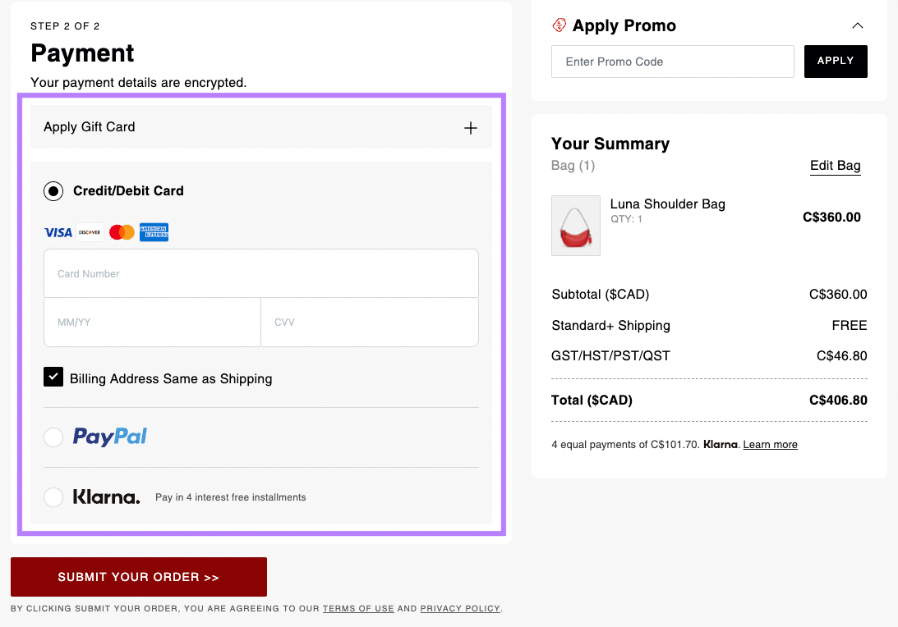This screenshot has width=898, height=627.
Task: Uncheck Billing Address Same as Shipping
Action: [53, 377]
